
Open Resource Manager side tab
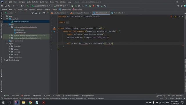pyautogui.click(x=1, y=30)
